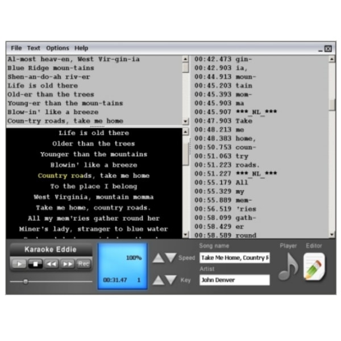Click splitter grip between text and preview panels

point(97,126)
